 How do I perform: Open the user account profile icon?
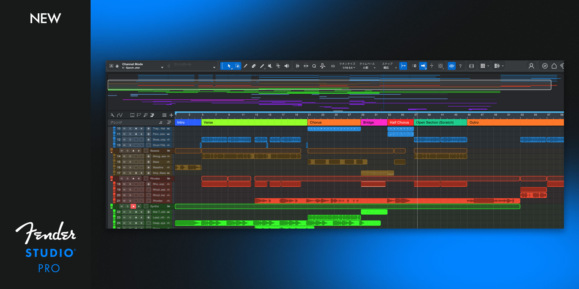[x=531, y=66]
